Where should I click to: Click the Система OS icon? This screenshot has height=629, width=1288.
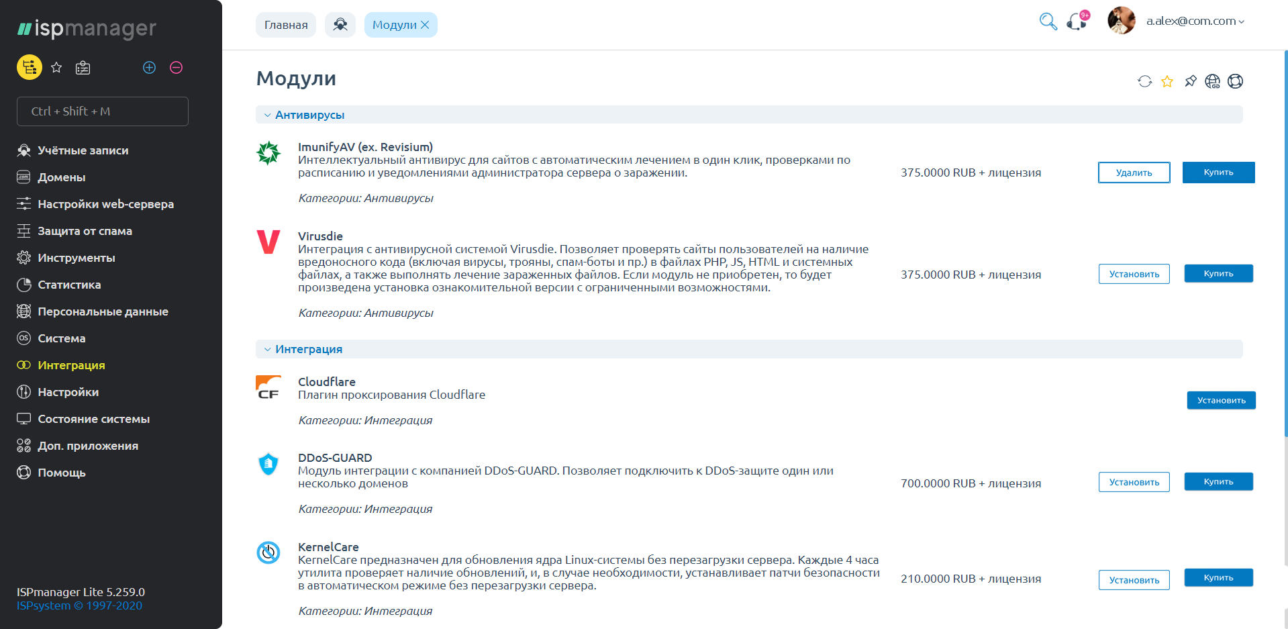tap(24, 338)
